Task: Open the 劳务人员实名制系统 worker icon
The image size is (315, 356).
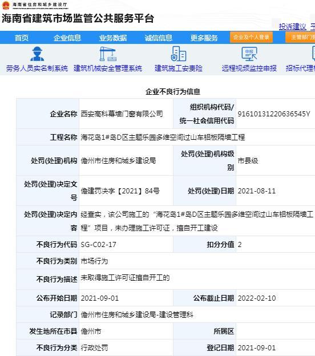Action: 37,54
